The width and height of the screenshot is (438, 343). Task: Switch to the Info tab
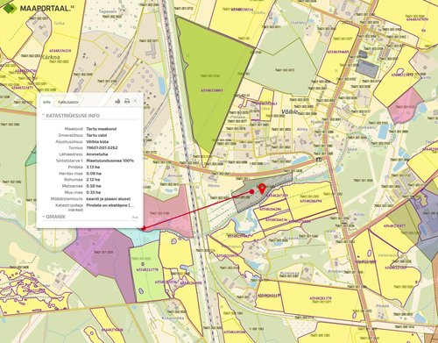click(46, 102)
